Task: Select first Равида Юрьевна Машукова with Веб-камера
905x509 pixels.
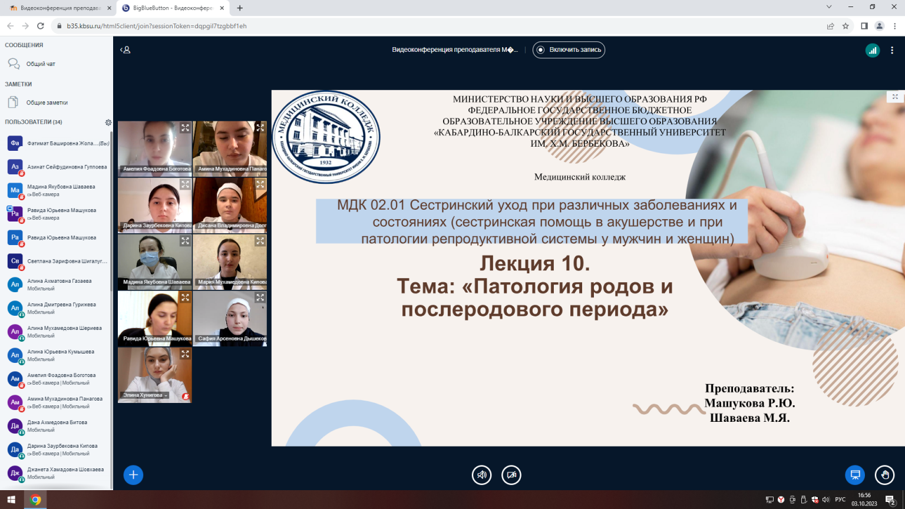Action: click(x=57, y=214)
